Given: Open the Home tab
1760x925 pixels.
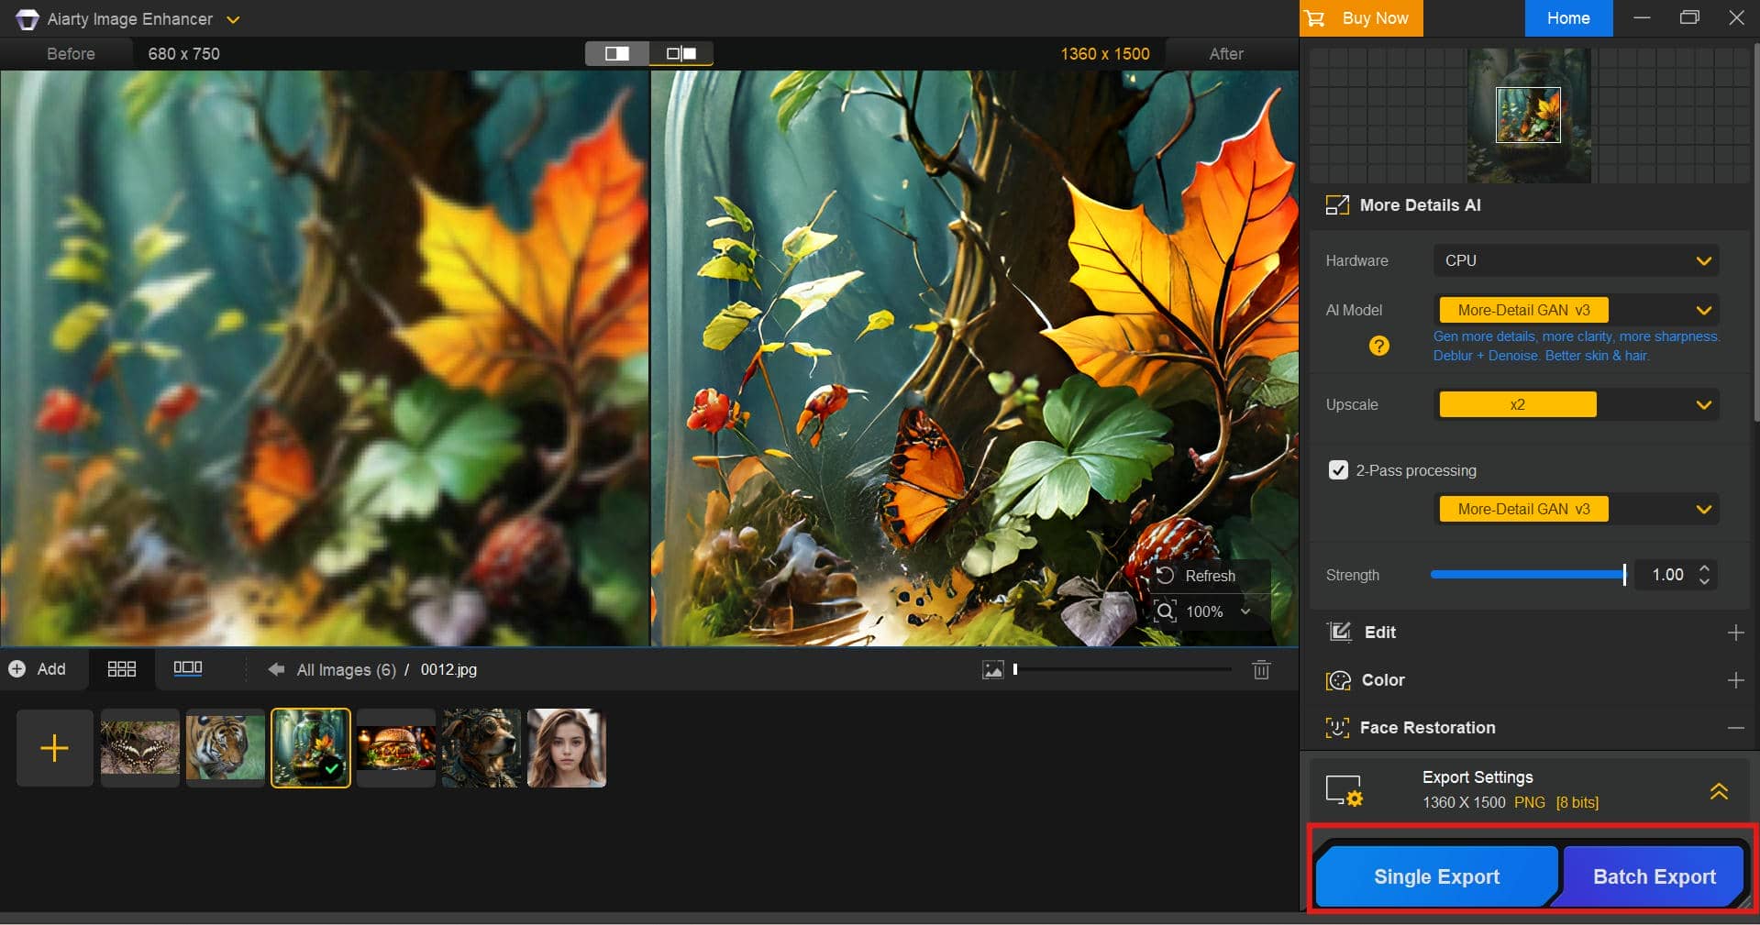Looking at the screenshot, I should point(1568,18).
